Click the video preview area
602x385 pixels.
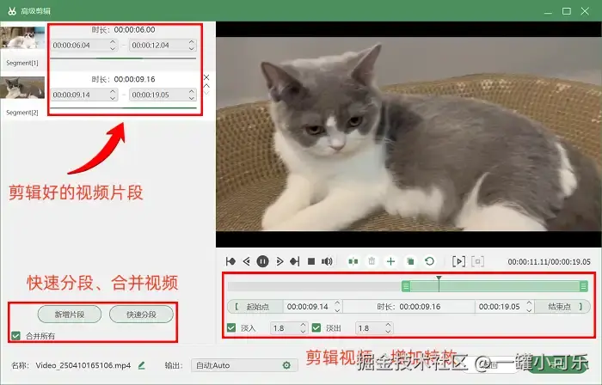point(408,134)
